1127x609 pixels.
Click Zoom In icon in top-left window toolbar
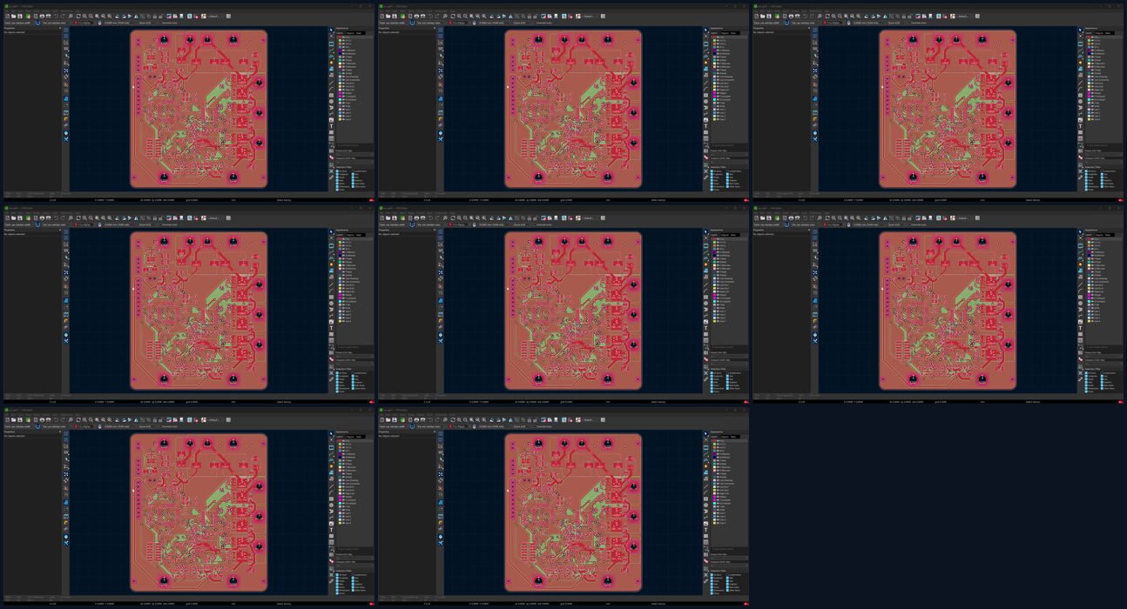coord(84,17)
